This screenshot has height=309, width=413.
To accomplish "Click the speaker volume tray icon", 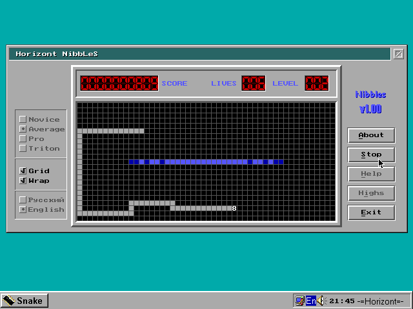I will [321, 301].
